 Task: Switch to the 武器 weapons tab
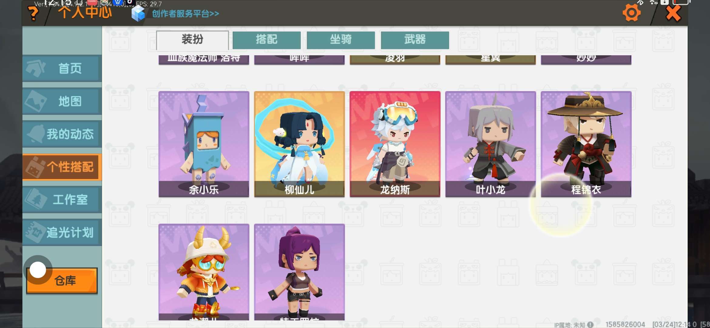[415, 40]
